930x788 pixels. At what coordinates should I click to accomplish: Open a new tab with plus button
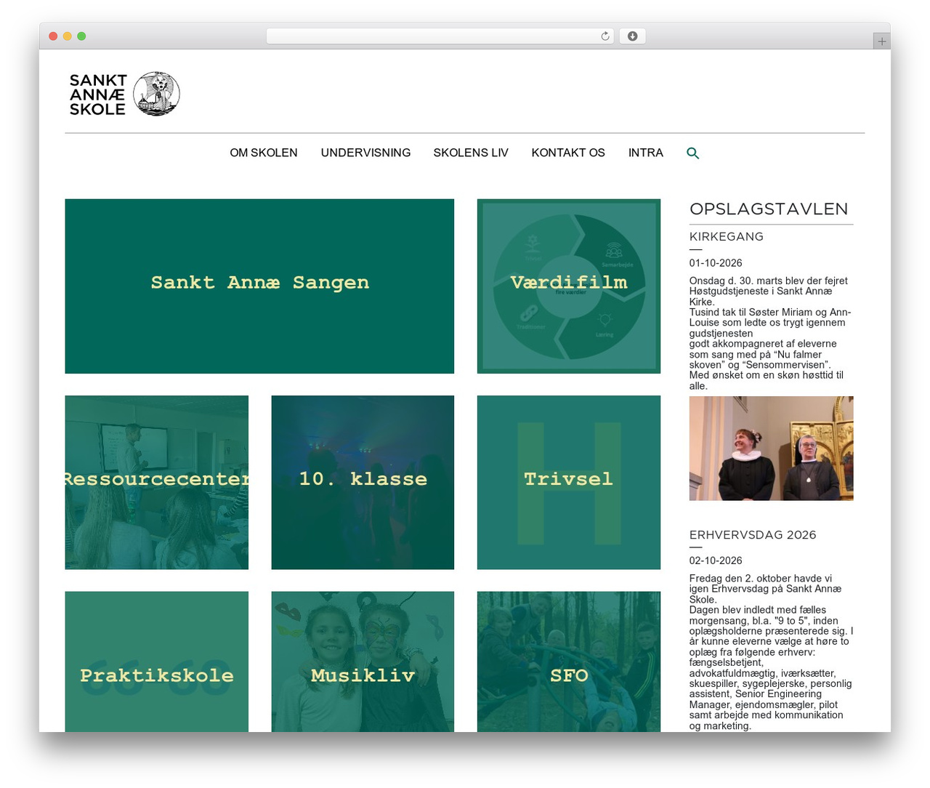pos(881,41)
